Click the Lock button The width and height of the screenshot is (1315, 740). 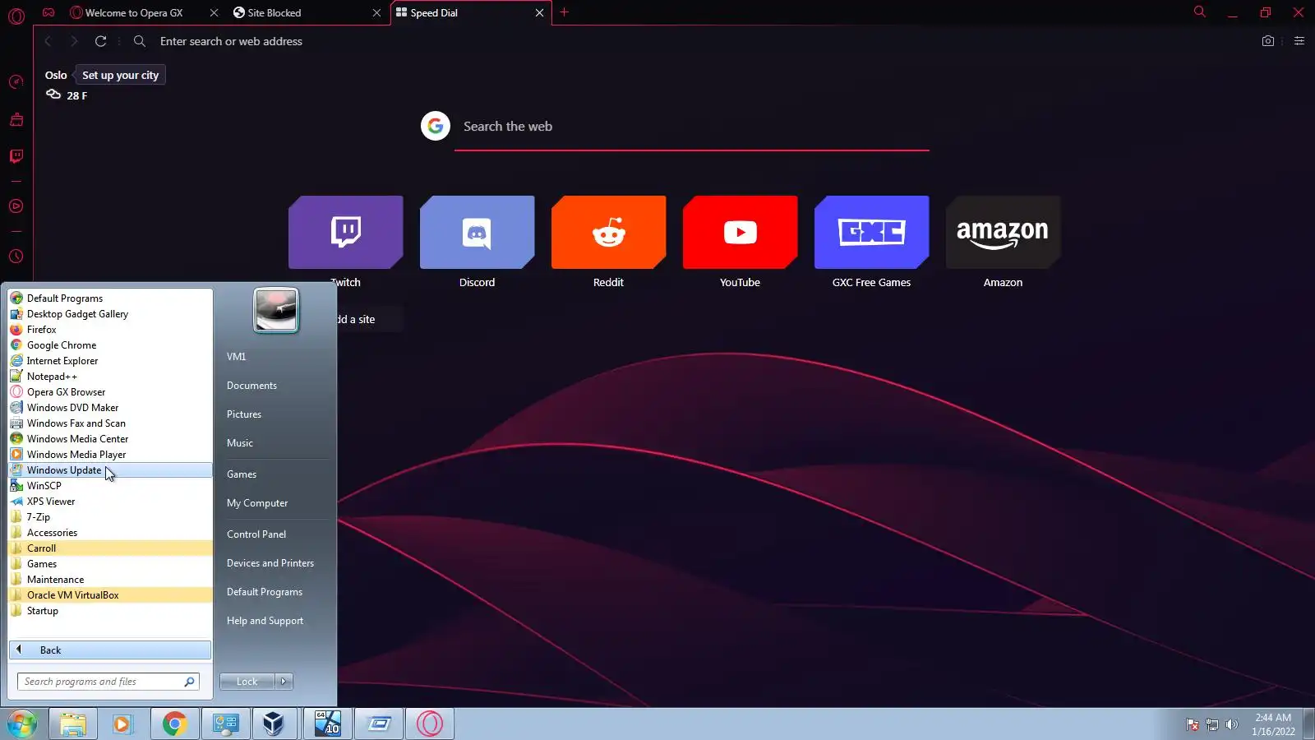click(x=247, y=682)
